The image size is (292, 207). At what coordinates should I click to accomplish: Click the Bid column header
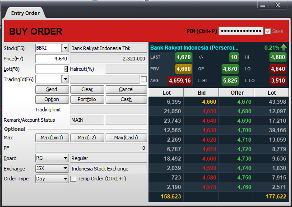click(201, 93)
